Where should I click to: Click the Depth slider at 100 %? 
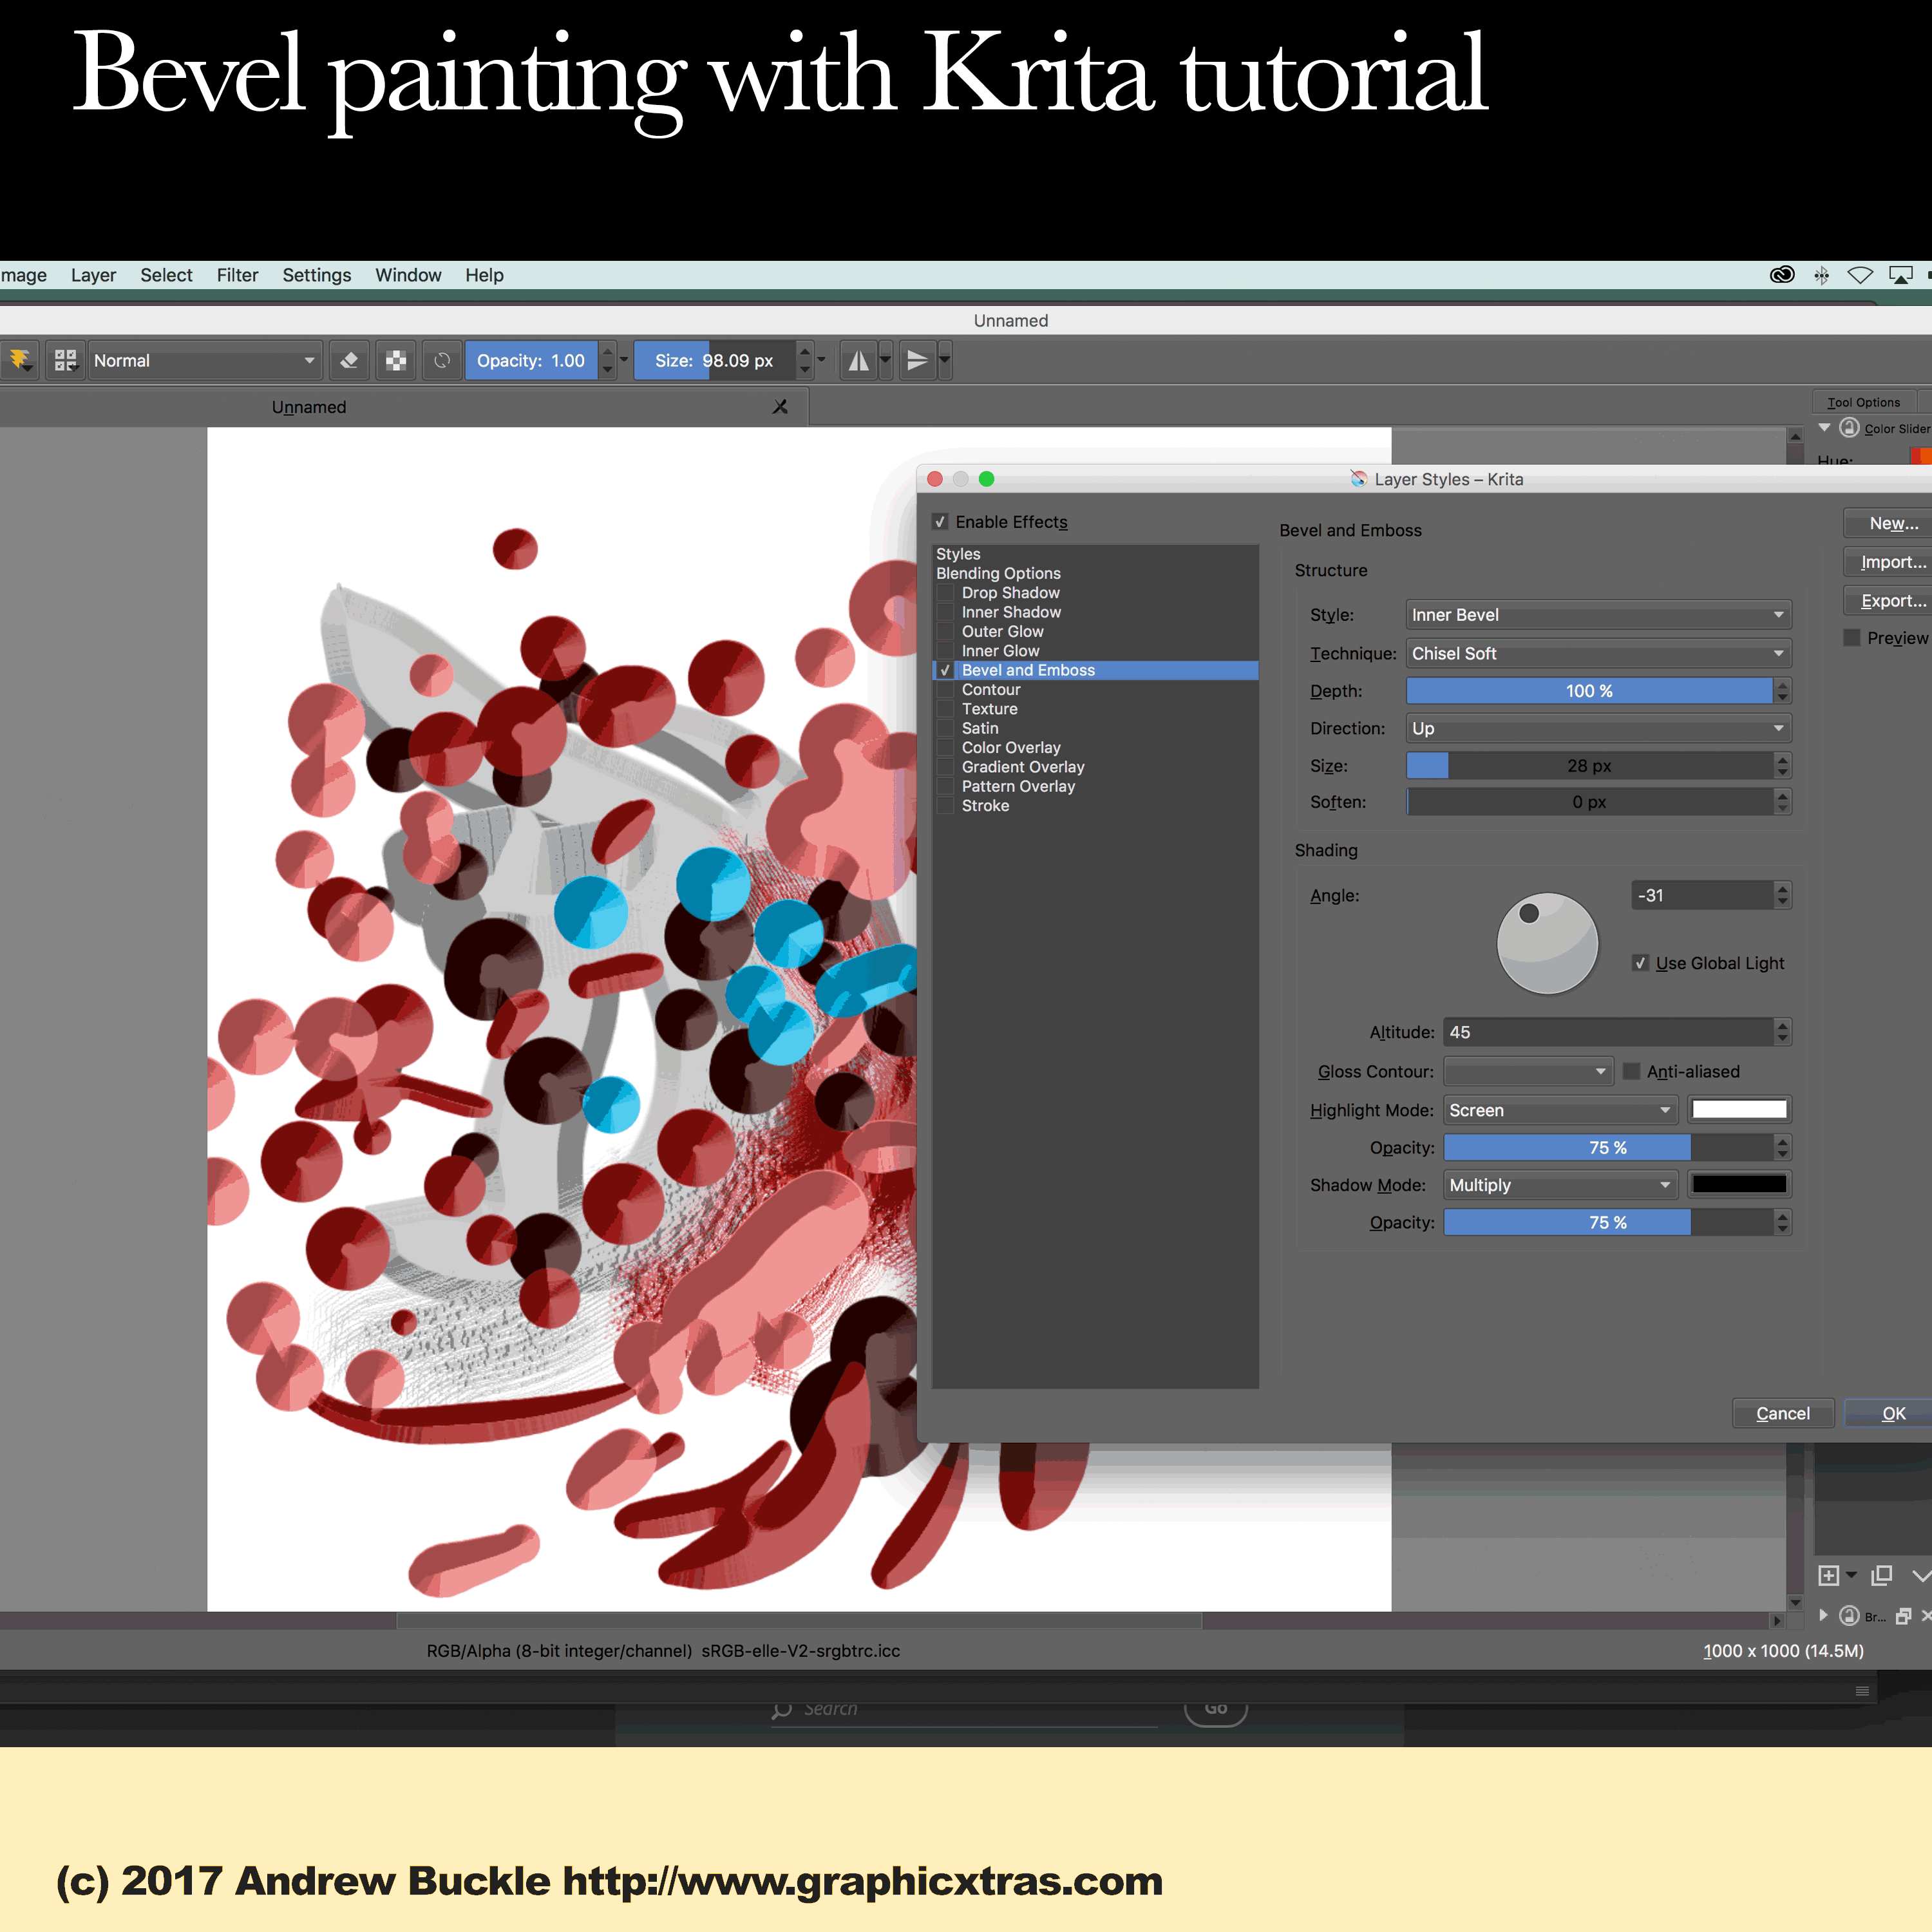(1589, 691)
